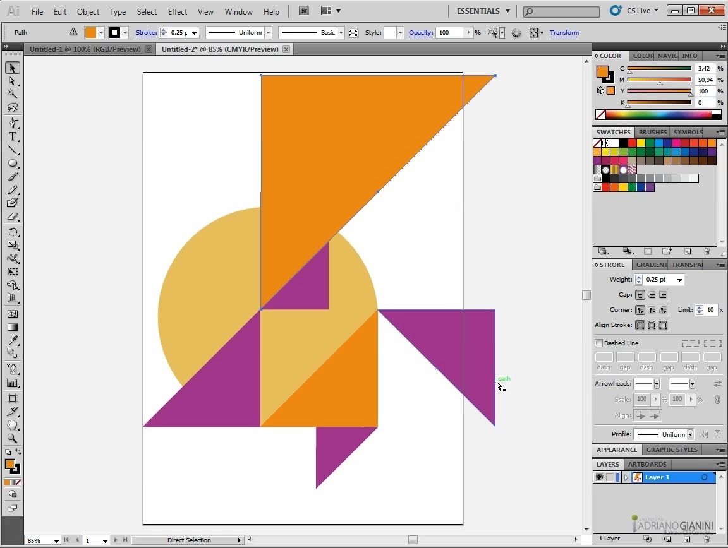Image resolution: width=728 pixels, height=548 pixels.
Task: Select the Eraser tool
Action: coord(13,216)
